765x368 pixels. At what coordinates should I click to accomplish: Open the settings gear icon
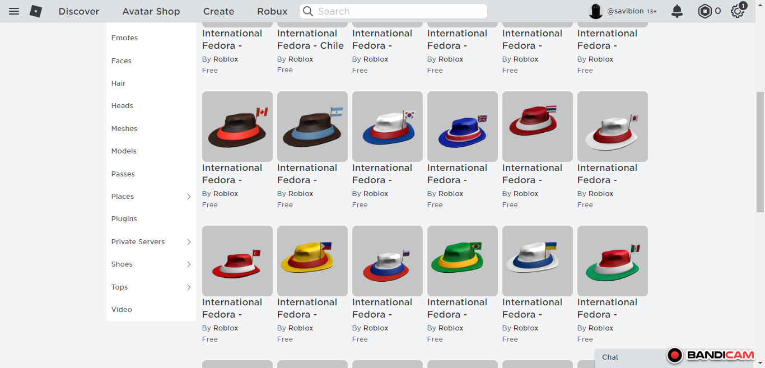click(x=738, y=11)
